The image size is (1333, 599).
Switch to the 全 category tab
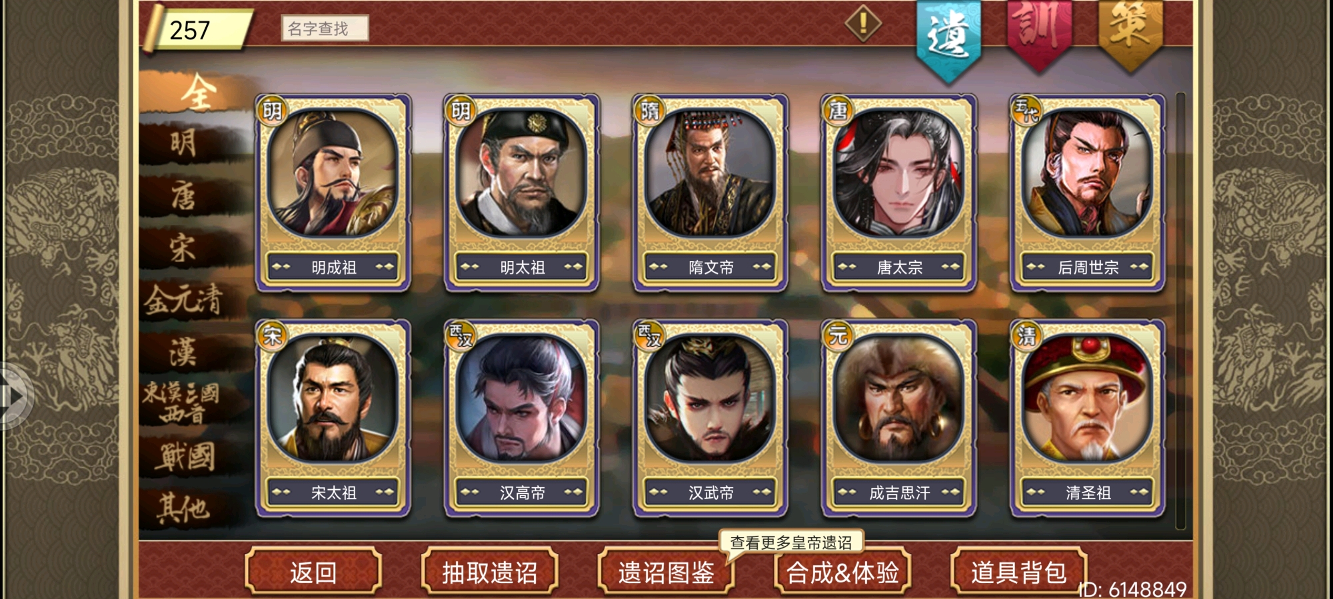[197, 93]
